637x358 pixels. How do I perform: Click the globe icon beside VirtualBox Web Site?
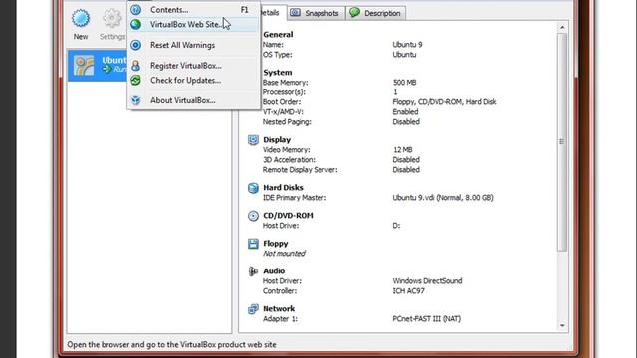coord(136,24)
